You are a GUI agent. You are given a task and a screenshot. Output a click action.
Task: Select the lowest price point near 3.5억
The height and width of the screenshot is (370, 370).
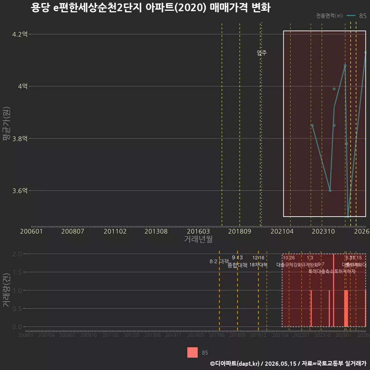coord(348,216)
